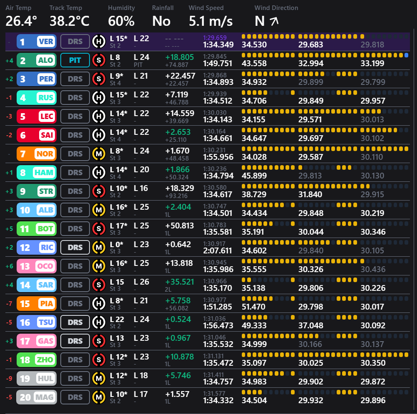Click PIA's sector one time 51.470
The width and height of the screenshot is (417, 414).
[253, 307]
